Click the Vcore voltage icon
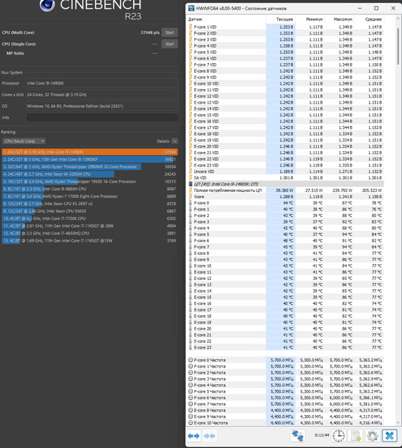 tap(190, 197)
